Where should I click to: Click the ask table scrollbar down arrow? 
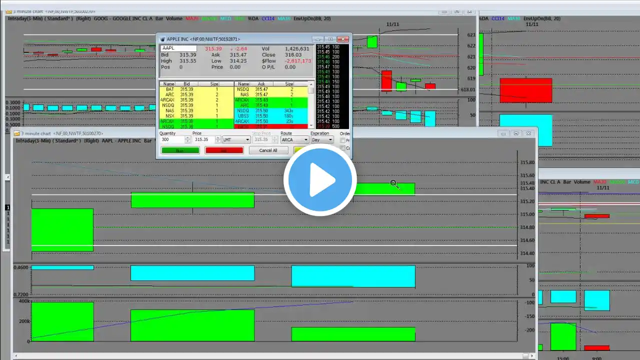tap(311, 125)
